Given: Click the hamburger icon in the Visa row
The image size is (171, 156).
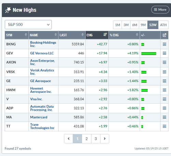Looking at the screenshot, I should coord(165,99).
